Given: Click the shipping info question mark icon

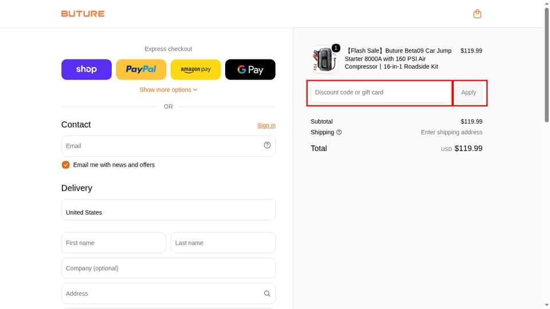Looking at the screenshot, I should (x=339, y=132).
